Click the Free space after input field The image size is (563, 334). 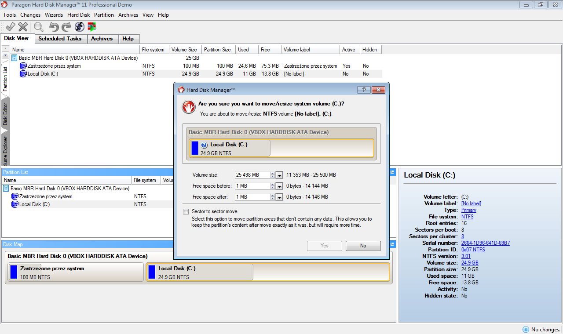252,197
